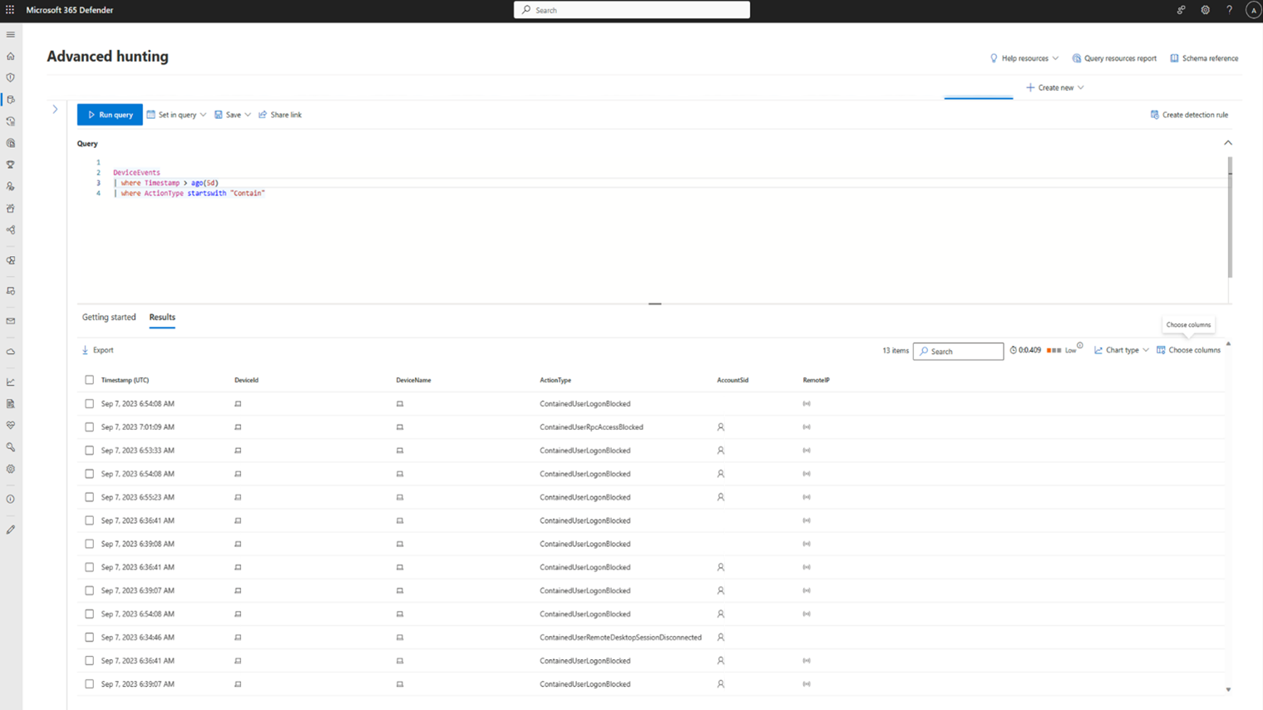
Task: Select the ContainedUserRemoteDesktopSessionDisconnected row checkbox
Action: 89,638
